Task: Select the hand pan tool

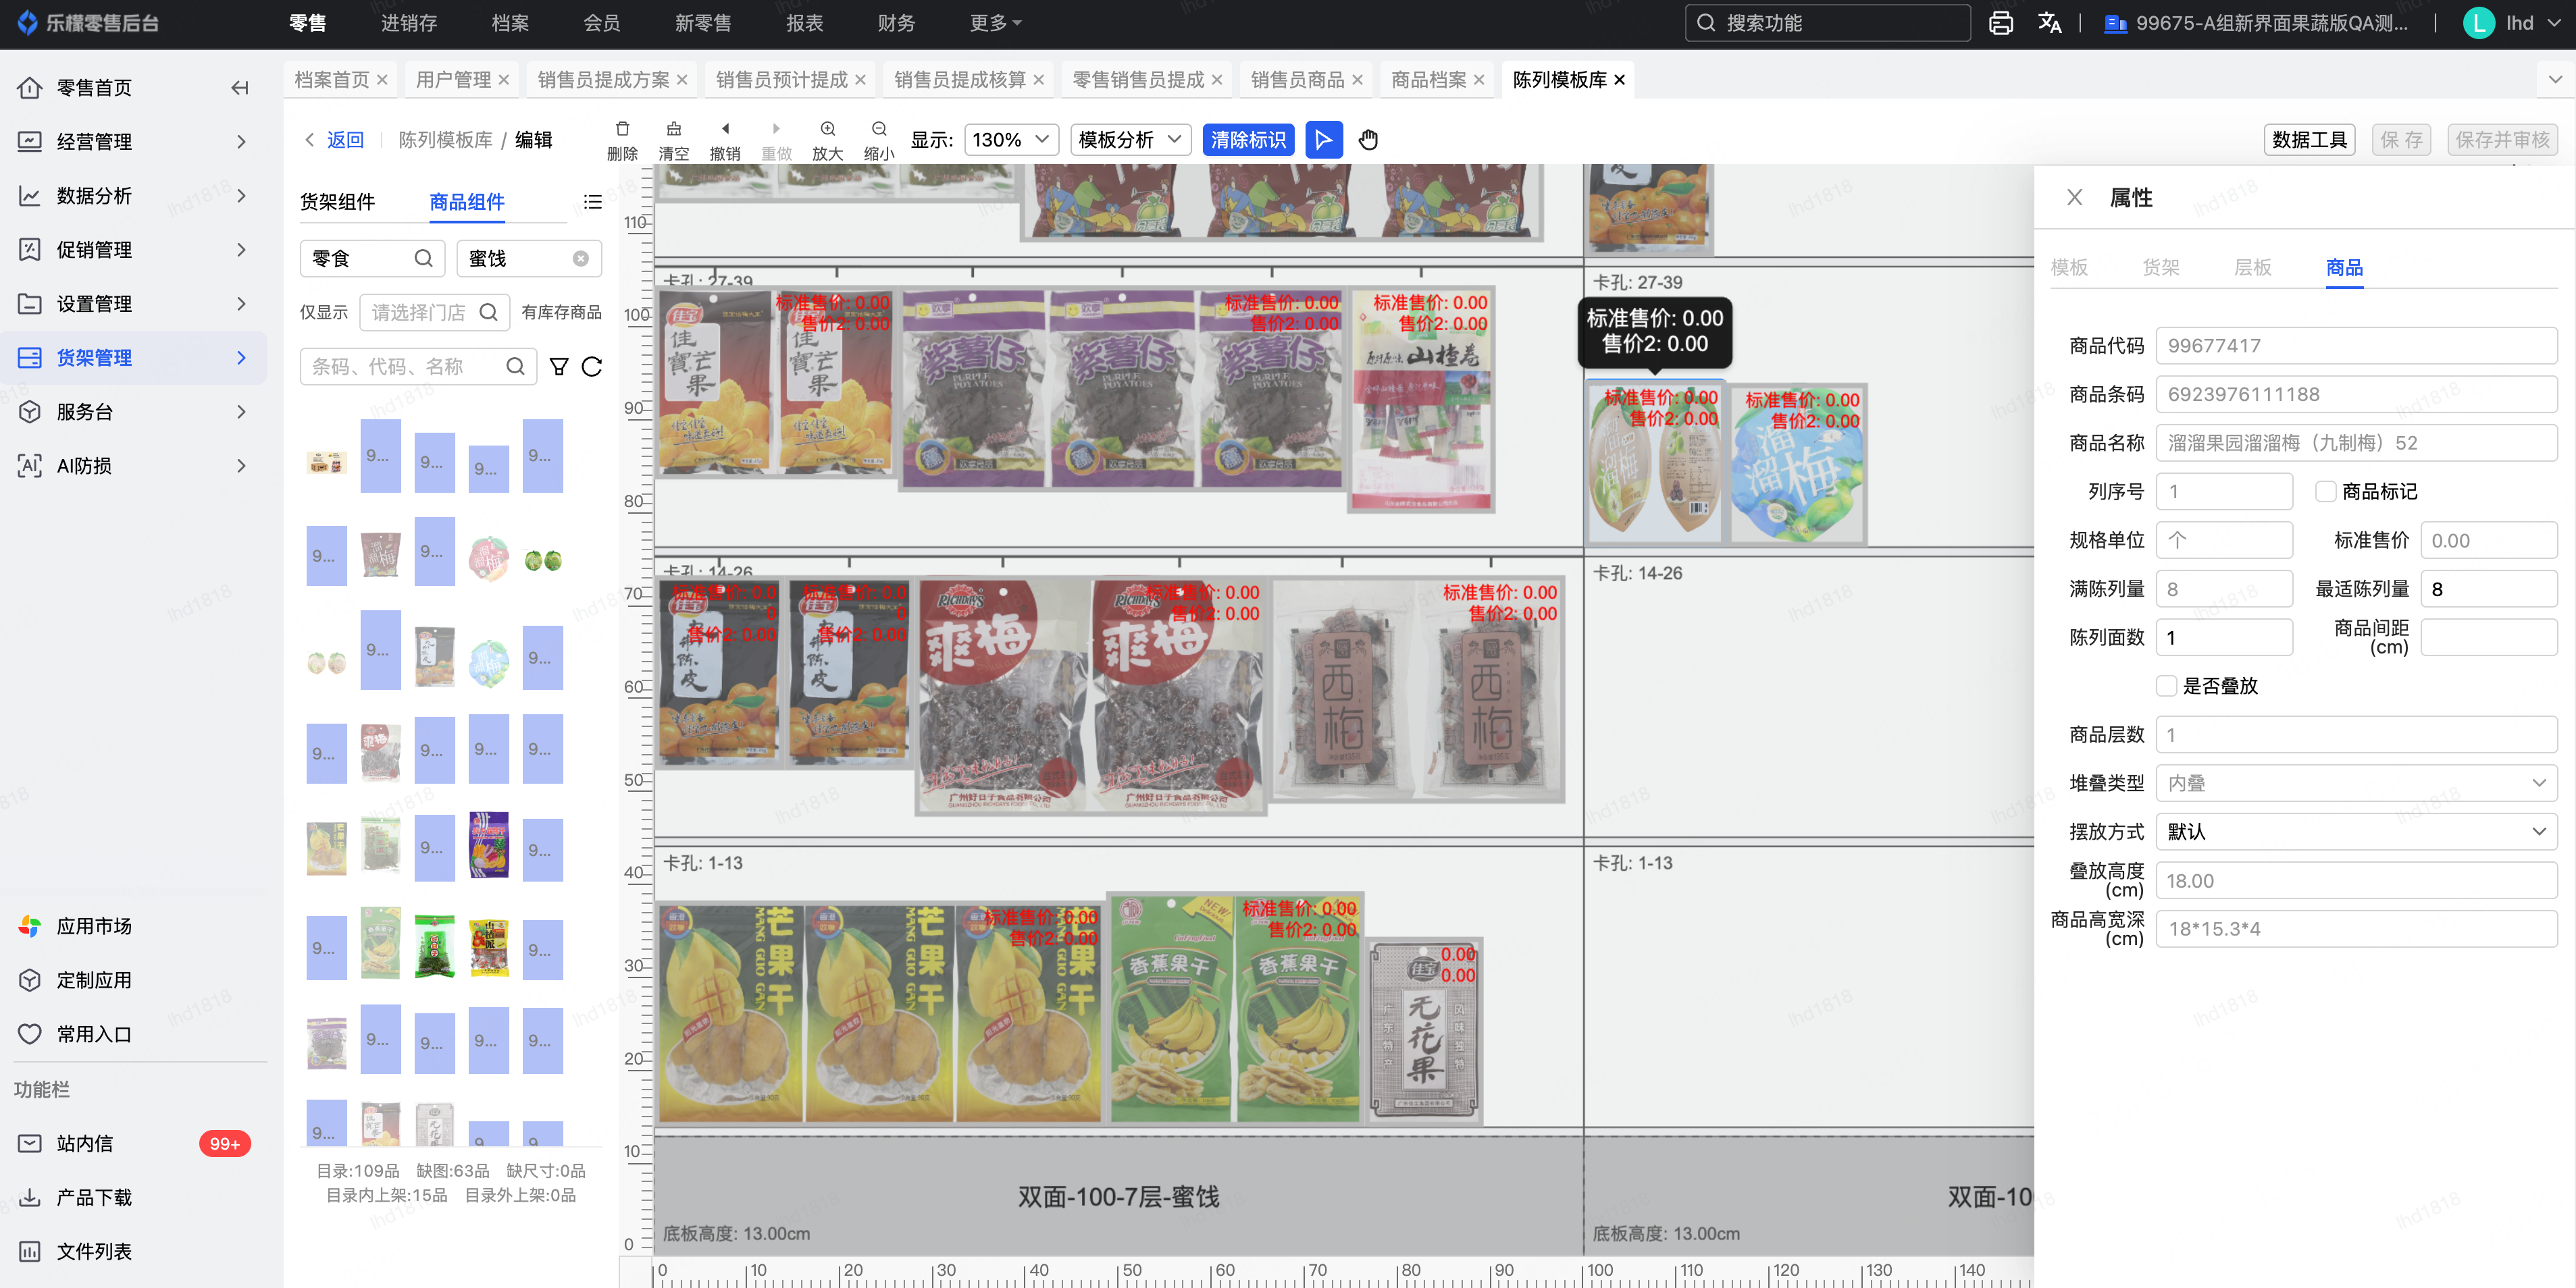Action: tap(1368, 140)
